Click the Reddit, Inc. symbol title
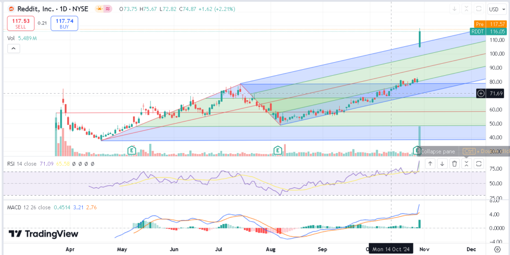The width and height of the screenshot is (510, 255). 52,9
